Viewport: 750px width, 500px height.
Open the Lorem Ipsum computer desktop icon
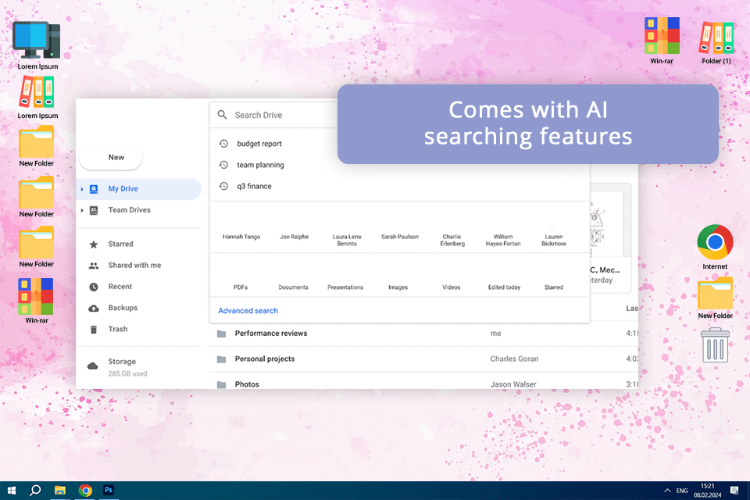point(37,46)
